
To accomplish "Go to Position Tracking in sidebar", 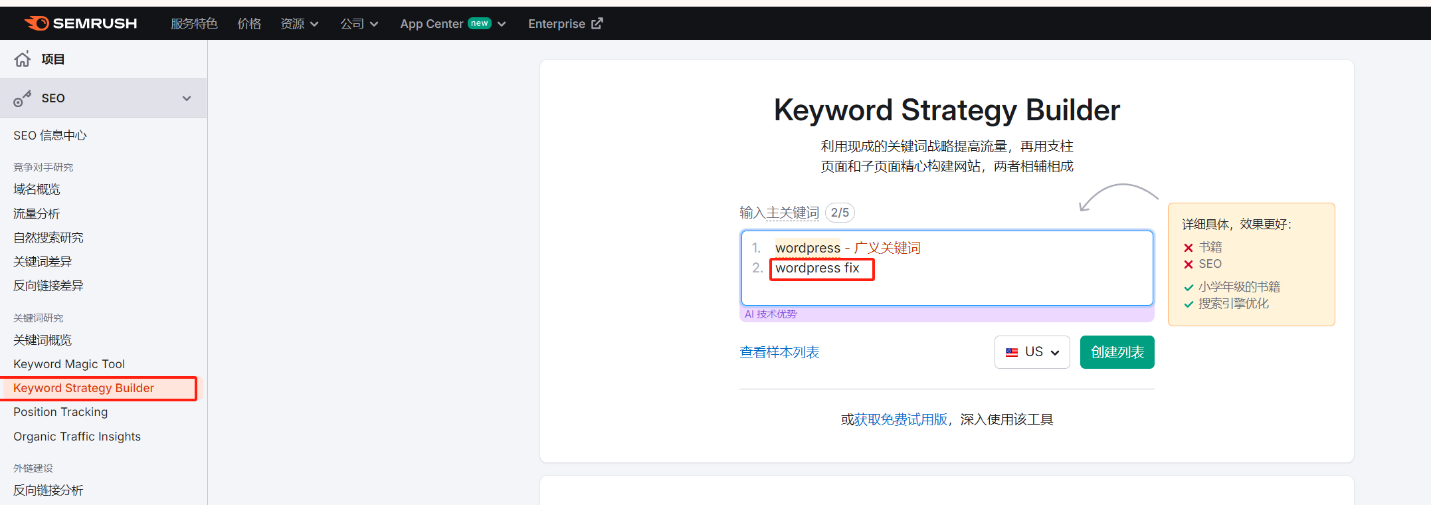I will (60, 412).
